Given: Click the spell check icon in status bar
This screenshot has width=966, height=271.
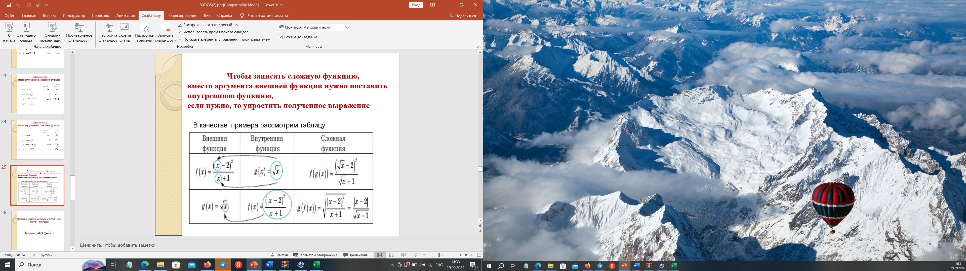Looking at the screenshot, I should tap(33, 255).
